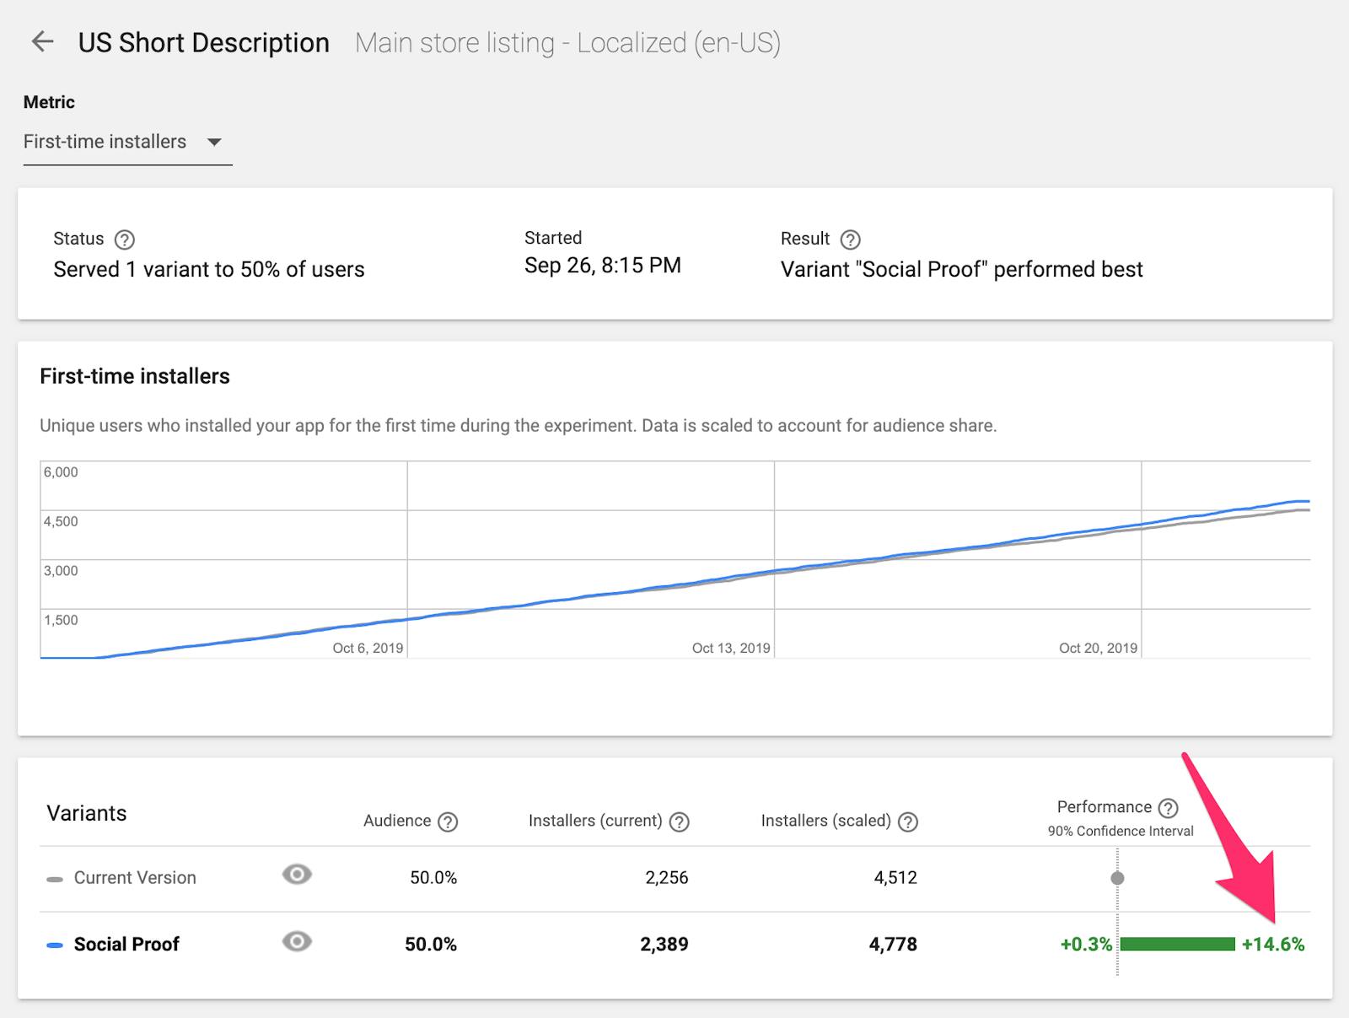Toggle the Social Proof eye visibility icon
The height and width of the screenshot is (1018, 1349).
point(297,941)
